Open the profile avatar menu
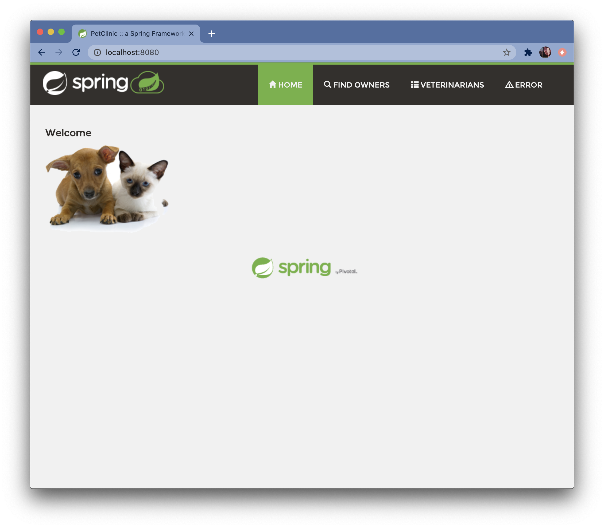The height and width of the screenshot is (528, 604). pos(545,52)
